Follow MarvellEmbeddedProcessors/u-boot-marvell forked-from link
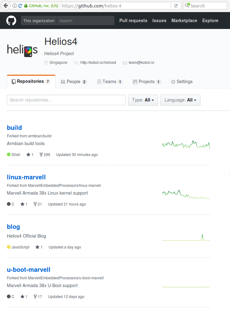Image resolution: width=230 pixels, height=312 pixels. coord(66,278)
